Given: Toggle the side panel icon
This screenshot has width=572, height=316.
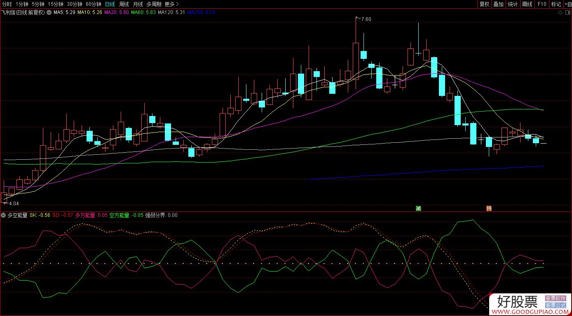Looking at the screenshot, I should coord(568,12).
